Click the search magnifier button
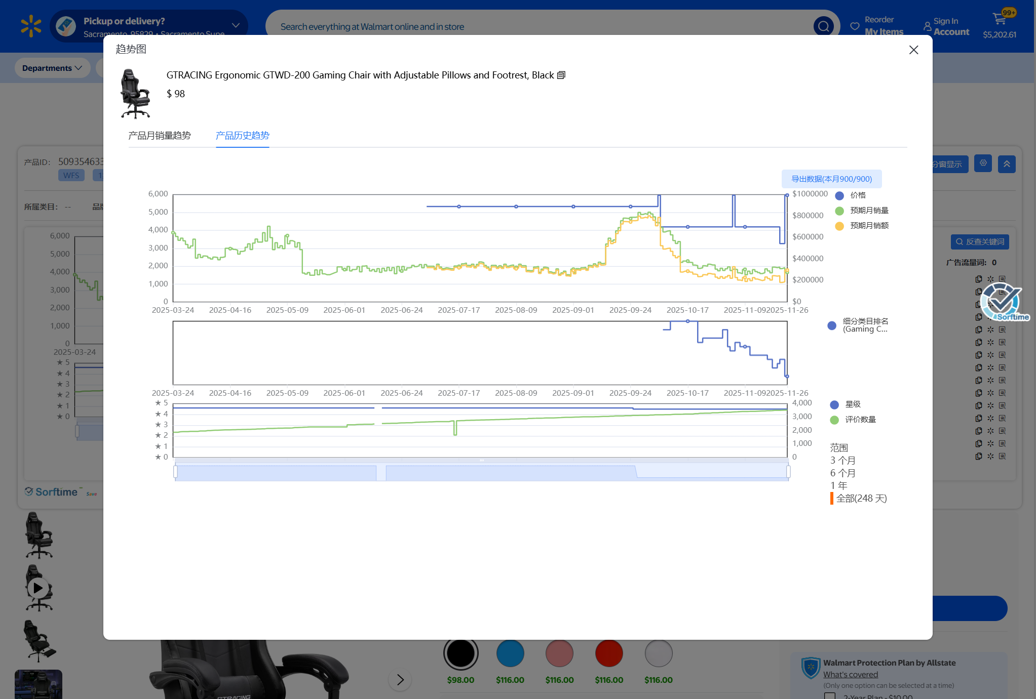This screenshot has height=699, width=1036. point(823,26)
